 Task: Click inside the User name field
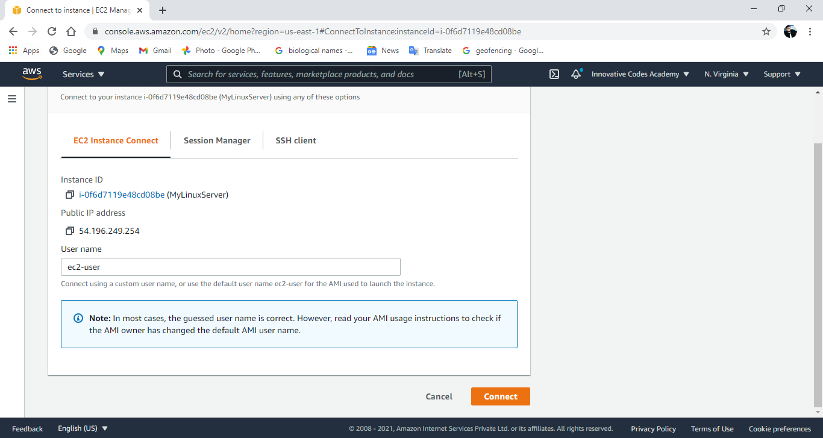click(231, 266)
